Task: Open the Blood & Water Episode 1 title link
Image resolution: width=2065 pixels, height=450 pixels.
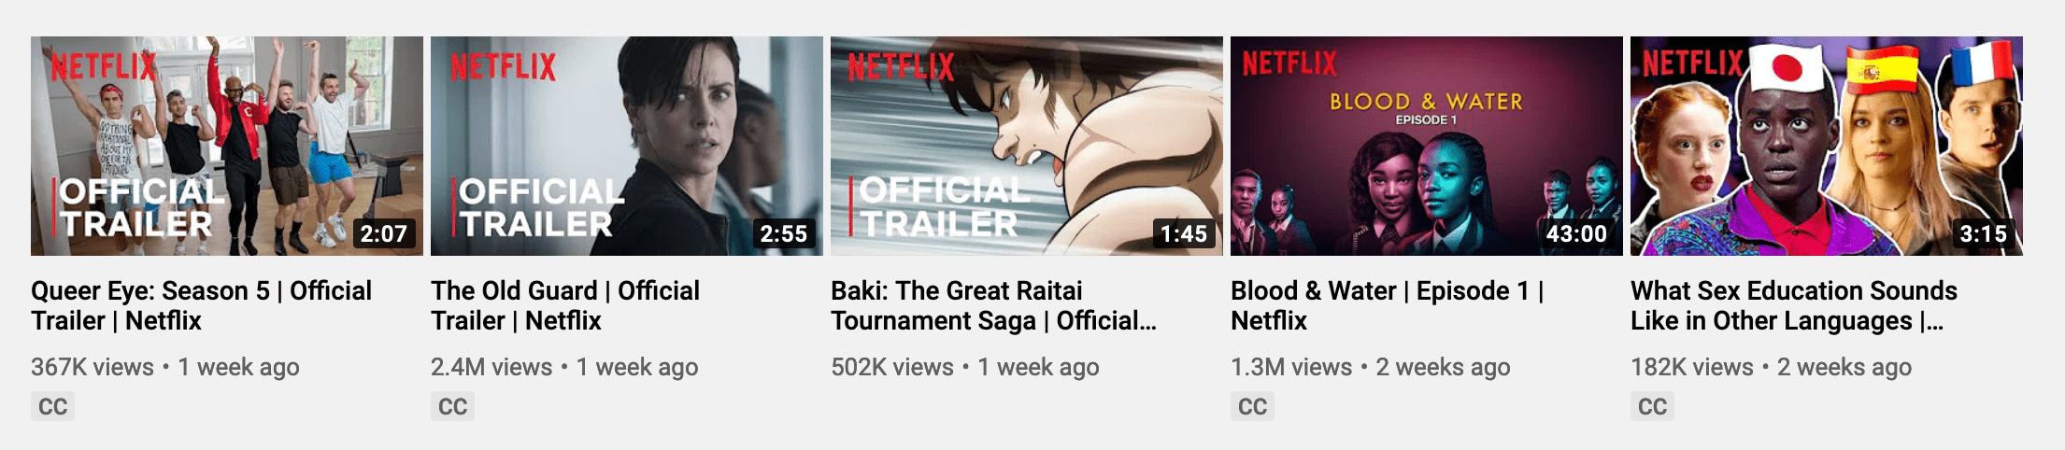Action: click(1388, 305)
